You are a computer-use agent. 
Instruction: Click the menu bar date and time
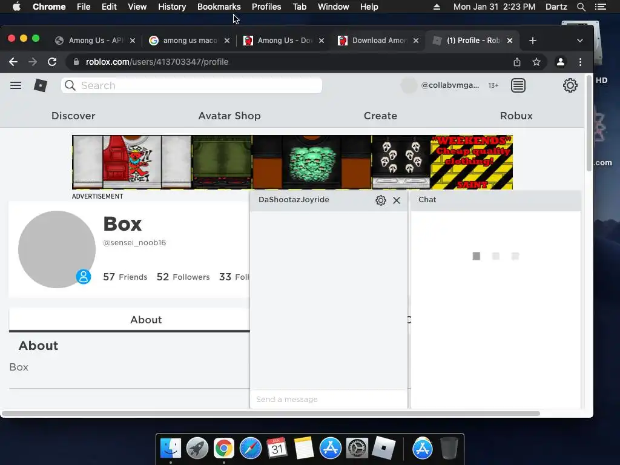[494, 7]
